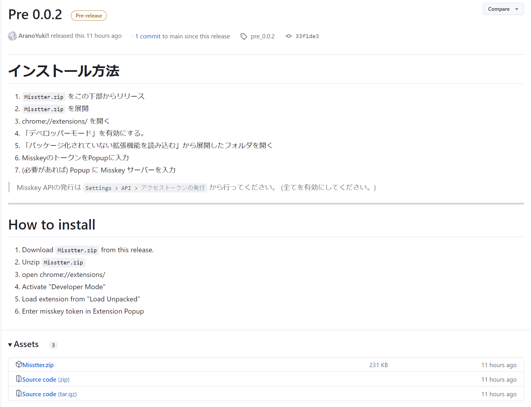The height and width of the screenshot is (407, 531).
Task: Click the tag icon beside pre_0.0.2
Action: point(244,36)
